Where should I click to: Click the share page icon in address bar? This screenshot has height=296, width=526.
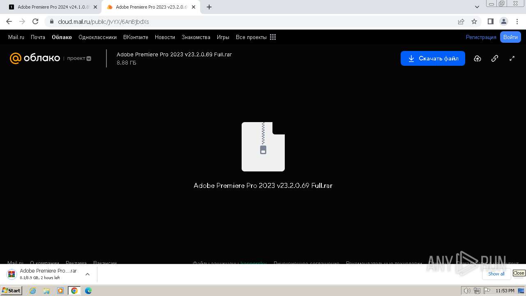click(461, 21)
